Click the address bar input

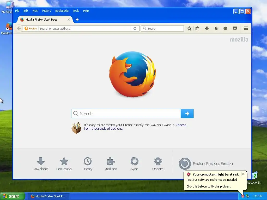coord(85,29)
